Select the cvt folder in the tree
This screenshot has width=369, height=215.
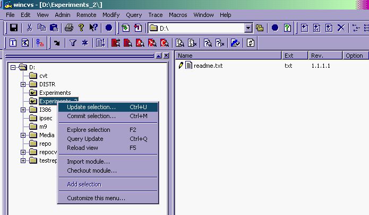tap(43, 76)
